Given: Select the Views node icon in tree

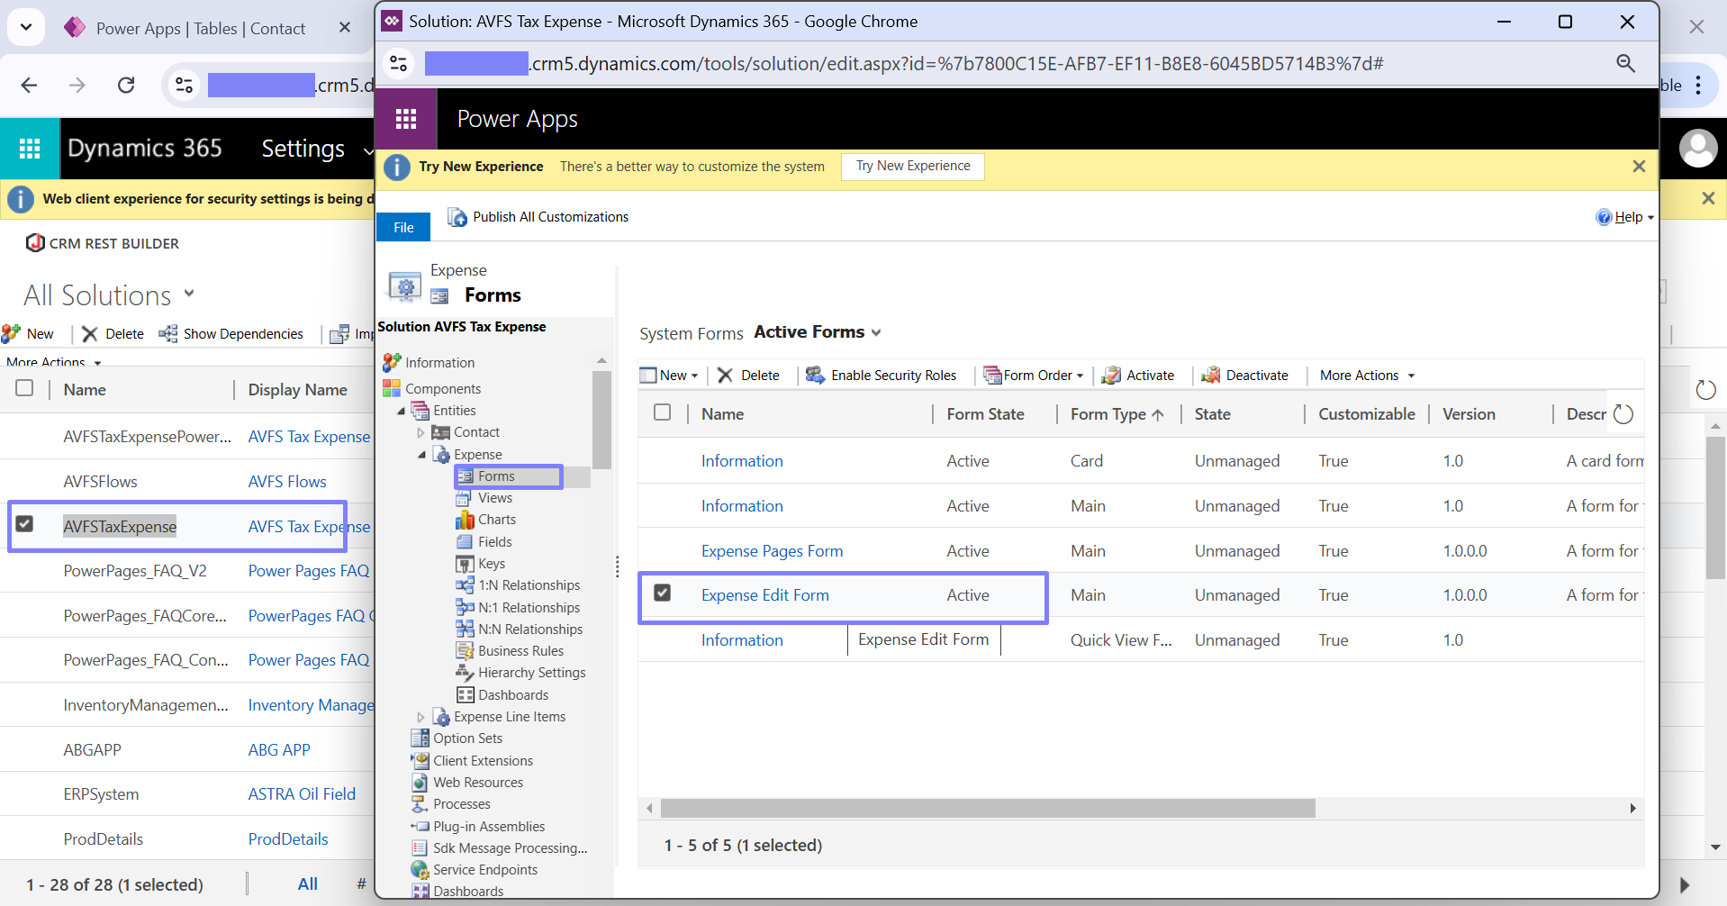Looking at the screenshot, I should click(465, 498).
